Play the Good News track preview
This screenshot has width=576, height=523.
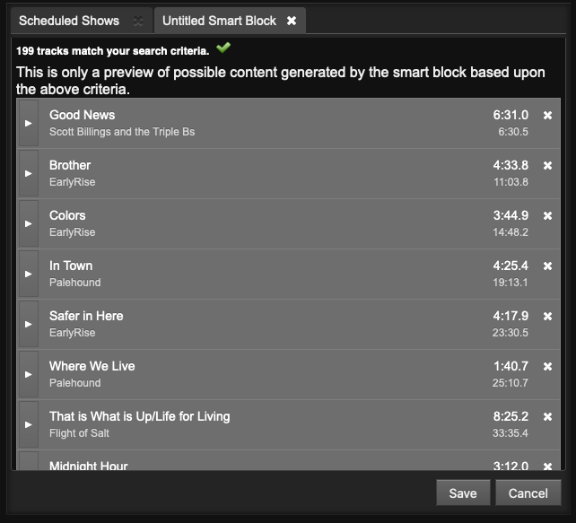click(x=29, y=124)
